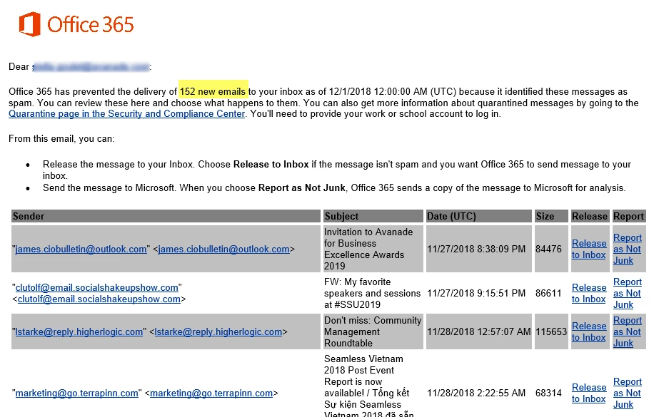Report Community Management Roundtable email as Not Junk
The height and width of the screenshot is (417, 654).
click(628, 332)
